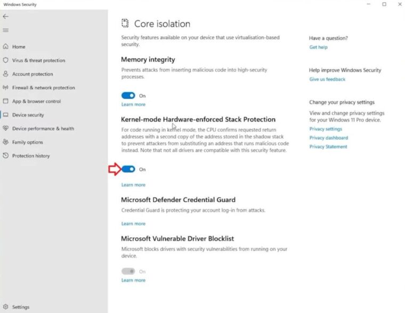Click the Family options people icon

click(6, 142)
